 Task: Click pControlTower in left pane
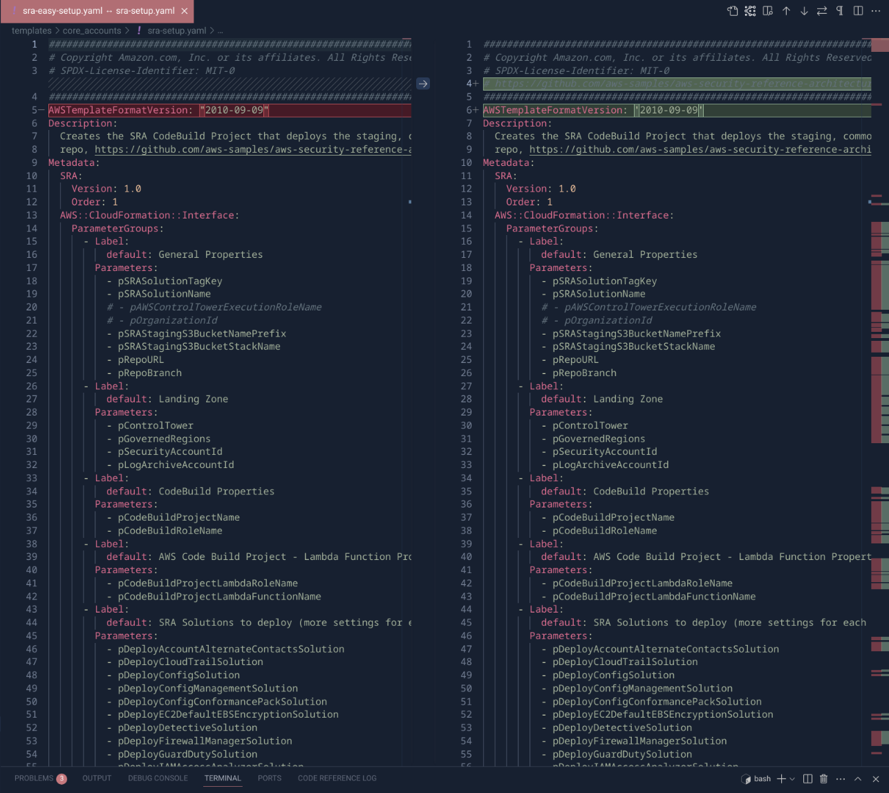pyautogui.click(x=156, y=425)
